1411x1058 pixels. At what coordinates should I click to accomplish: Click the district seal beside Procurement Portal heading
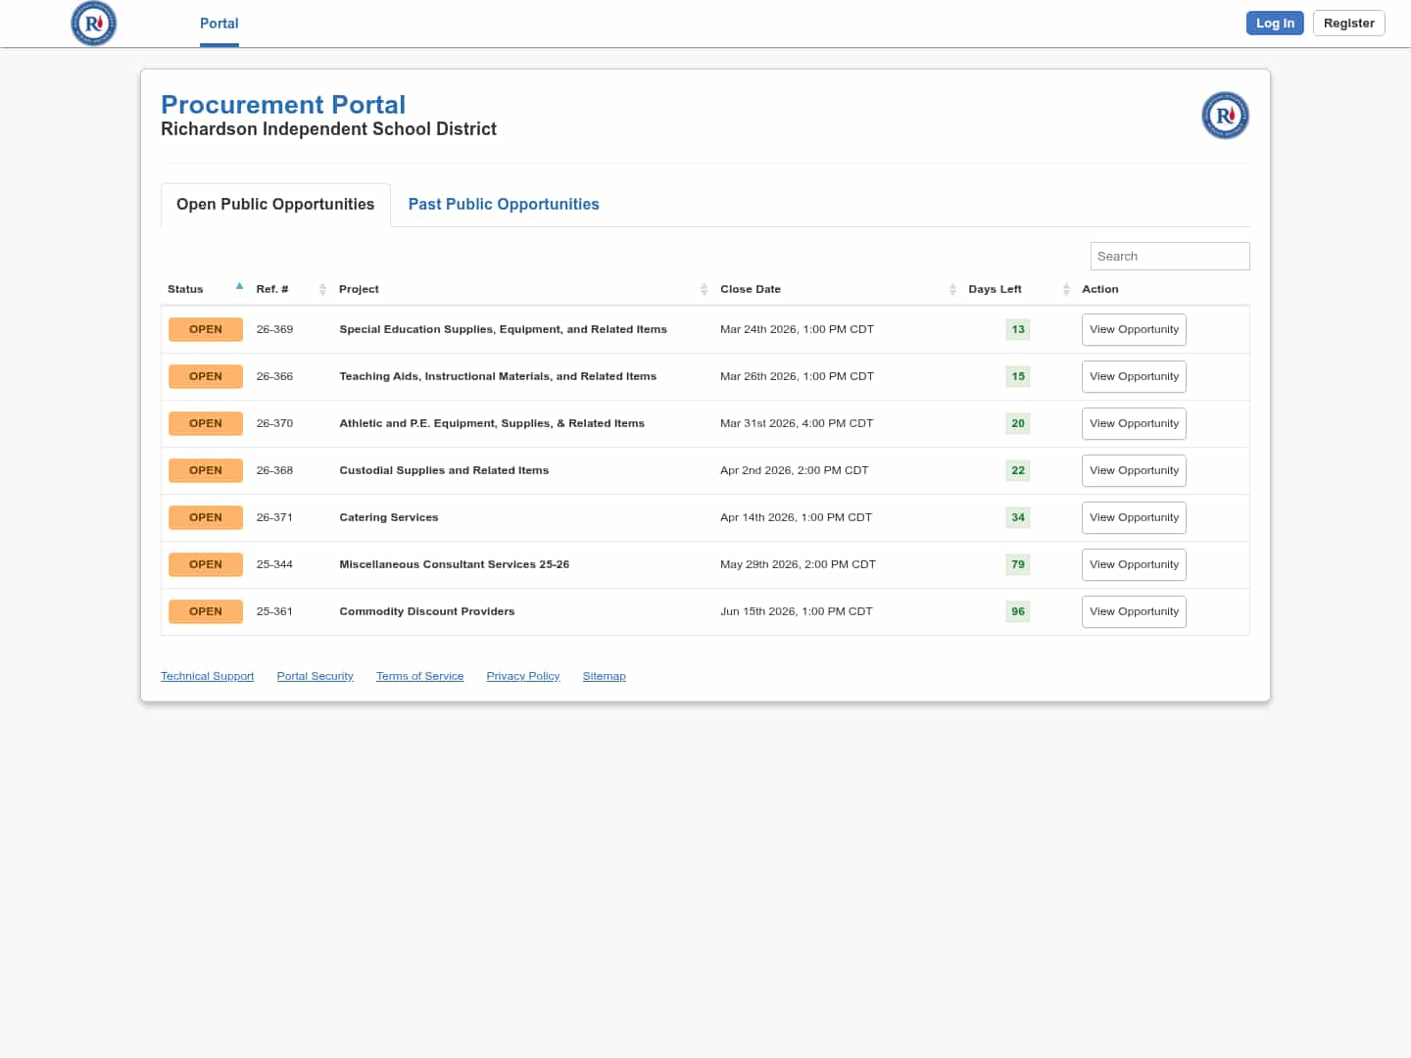(1225, 116)
